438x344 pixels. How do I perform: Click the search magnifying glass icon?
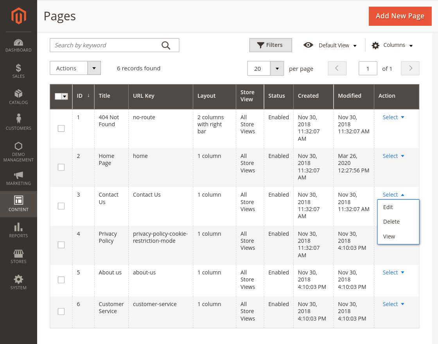[x=166, y=45]
